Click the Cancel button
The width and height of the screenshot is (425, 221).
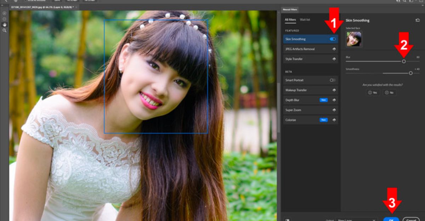411,219
